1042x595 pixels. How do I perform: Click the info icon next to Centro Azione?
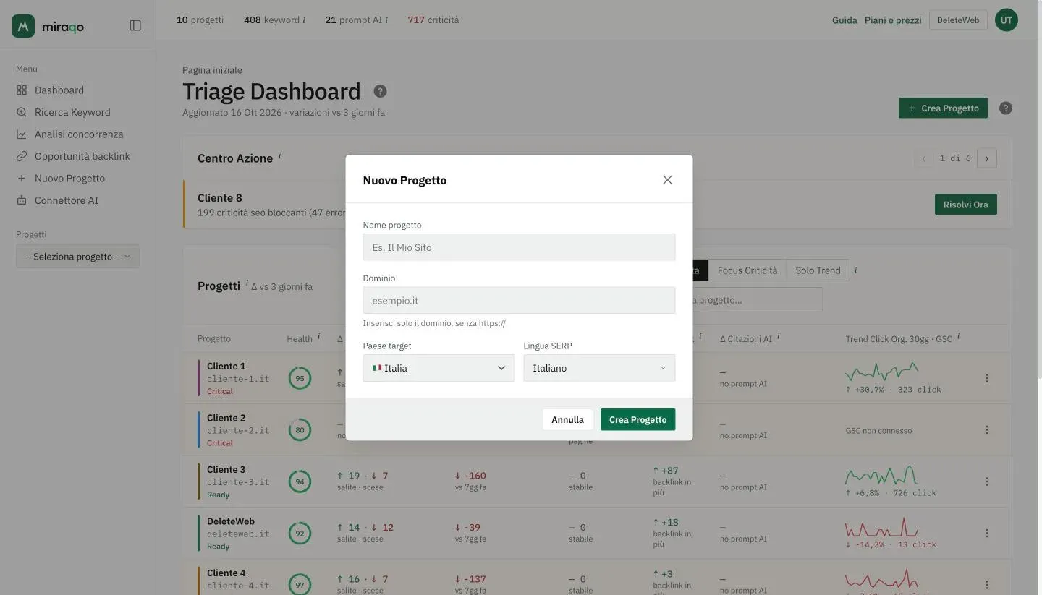pyautogui.click(x=280, y=155)
